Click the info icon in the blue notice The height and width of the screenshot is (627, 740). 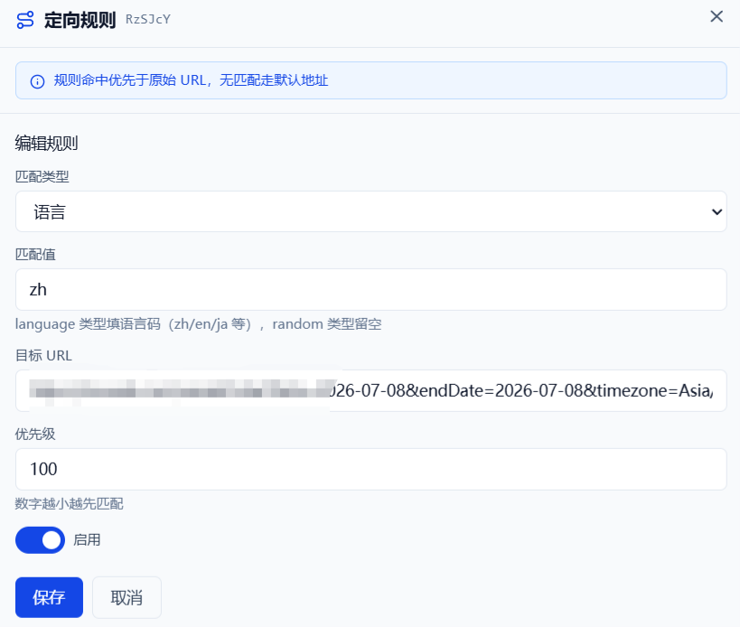[x=37, y=81]
